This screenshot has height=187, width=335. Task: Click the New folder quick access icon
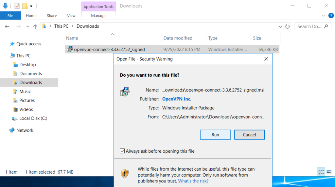tap(25, 6)
